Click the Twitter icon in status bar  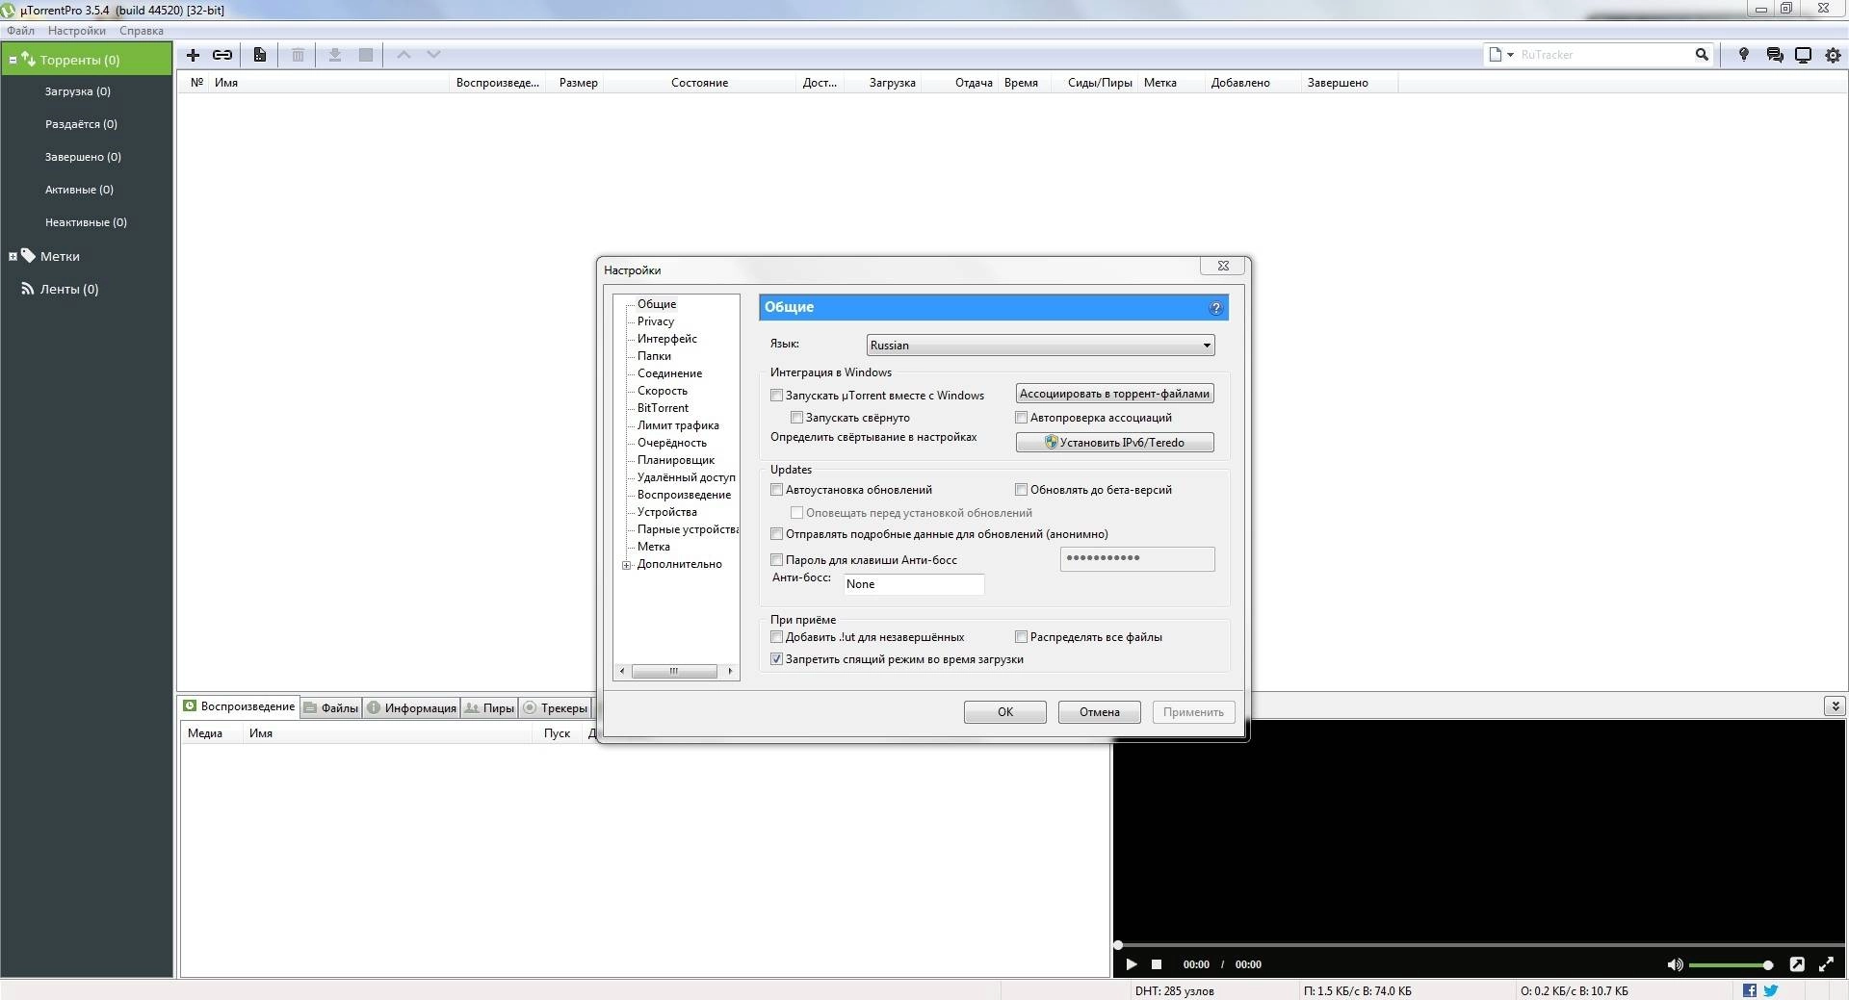1770,990
